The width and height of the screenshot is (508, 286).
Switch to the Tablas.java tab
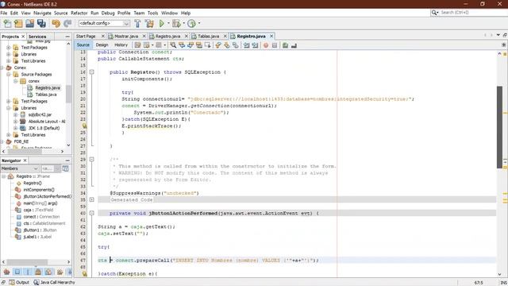pos(208,37)
